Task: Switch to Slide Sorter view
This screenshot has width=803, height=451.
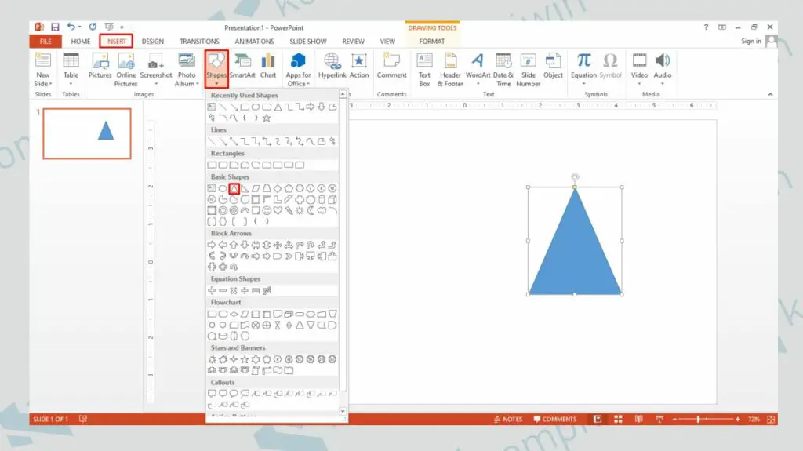Action: (x=618, y=419)
